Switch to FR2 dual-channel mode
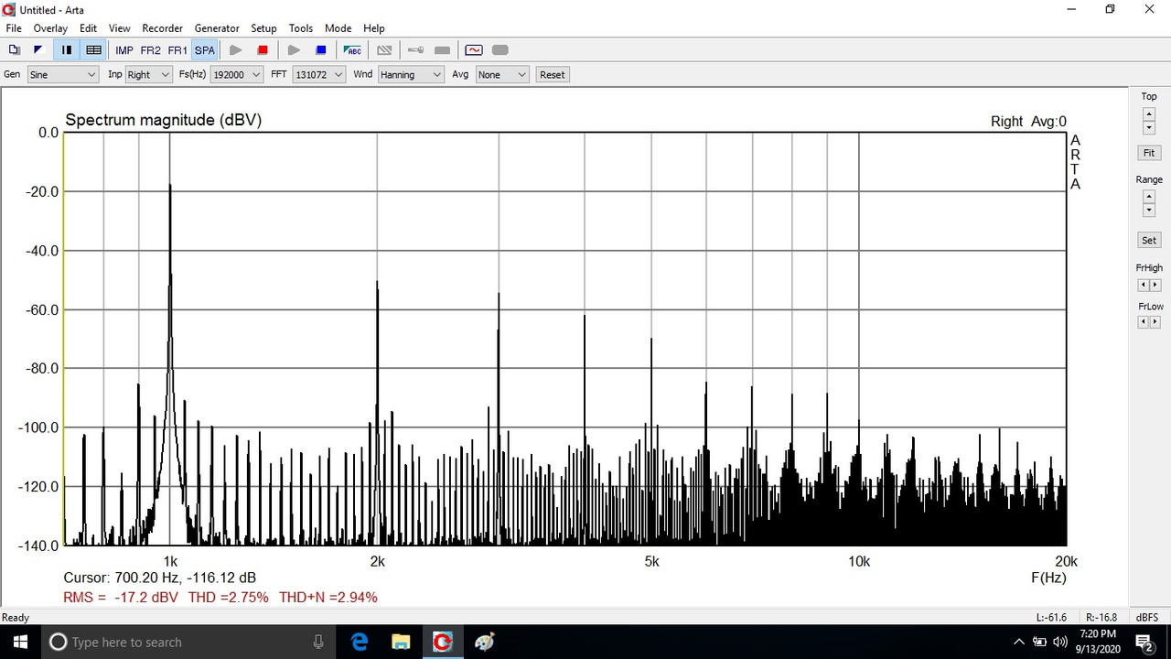1171x659 pixels. [x=151, y=50]
